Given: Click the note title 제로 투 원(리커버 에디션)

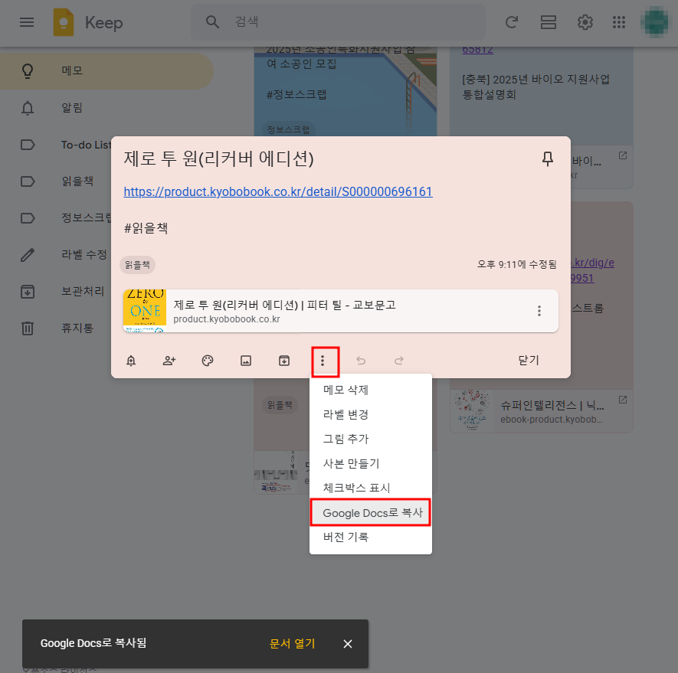Looking at the screenshot, I should 219,158.
